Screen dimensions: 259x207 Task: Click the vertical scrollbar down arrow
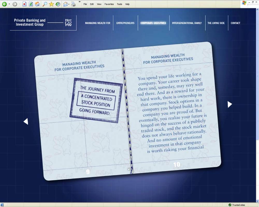click(257, 201)
